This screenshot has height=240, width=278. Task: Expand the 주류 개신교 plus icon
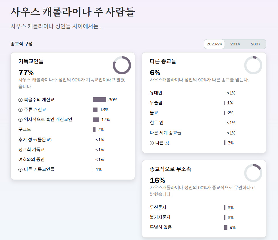pyautogui.click(x=20, y=110)
